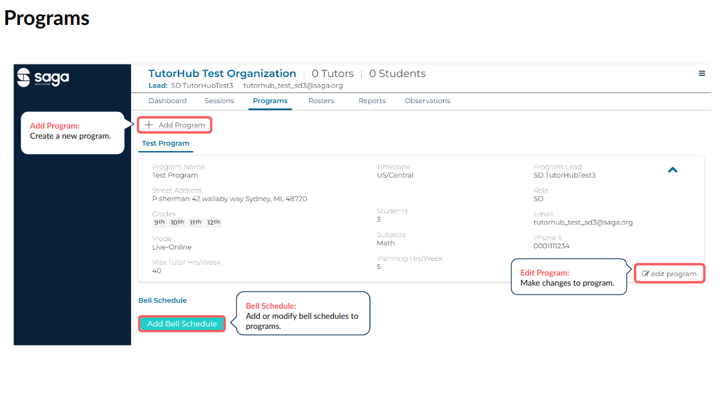
Task: Click the Program Name value Test Program
Action: (x=175, y=175)
